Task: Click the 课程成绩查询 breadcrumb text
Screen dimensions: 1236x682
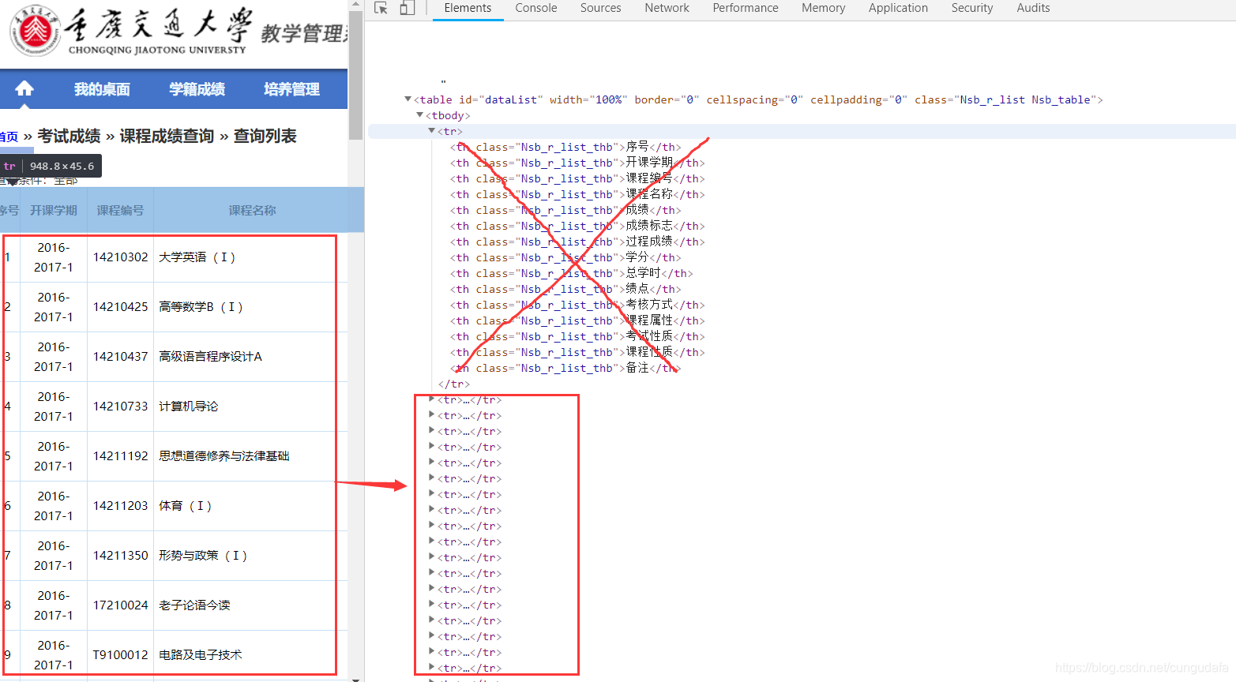Action: tap(167, 136)
